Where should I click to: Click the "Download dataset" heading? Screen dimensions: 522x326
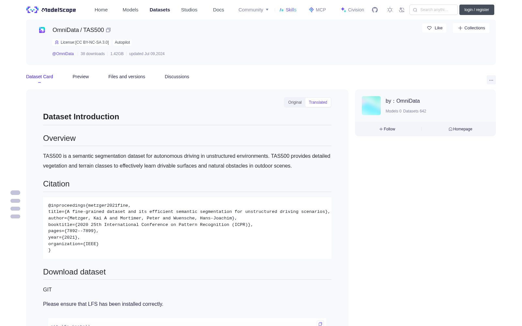coord(74,272)
